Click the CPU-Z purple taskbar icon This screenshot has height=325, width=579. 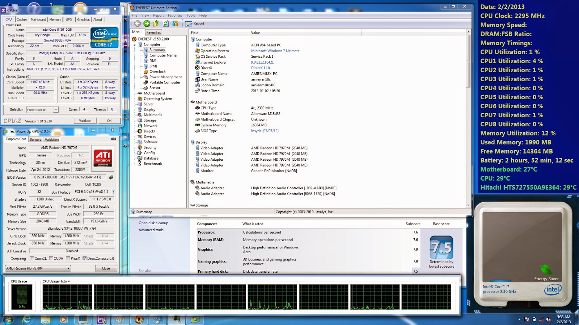click(102, 320)
